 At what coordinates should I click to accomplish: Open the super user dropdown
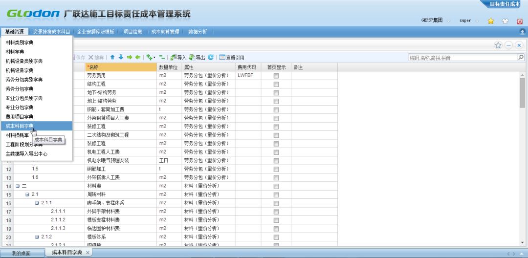469,21
